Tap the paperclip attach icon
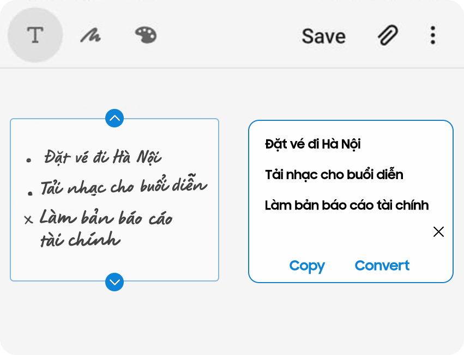The image size is (464, 355). pos(388,35)
